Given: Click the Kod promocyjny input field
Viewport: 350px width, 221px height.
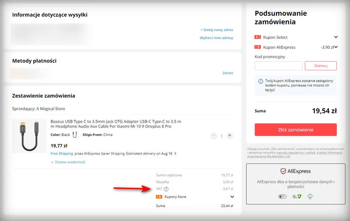Looking at the screenshot, I should (279, 66).
